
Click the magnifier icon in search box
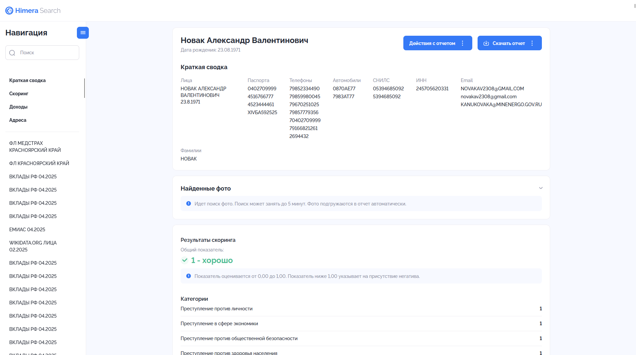[x=12, y=53]
